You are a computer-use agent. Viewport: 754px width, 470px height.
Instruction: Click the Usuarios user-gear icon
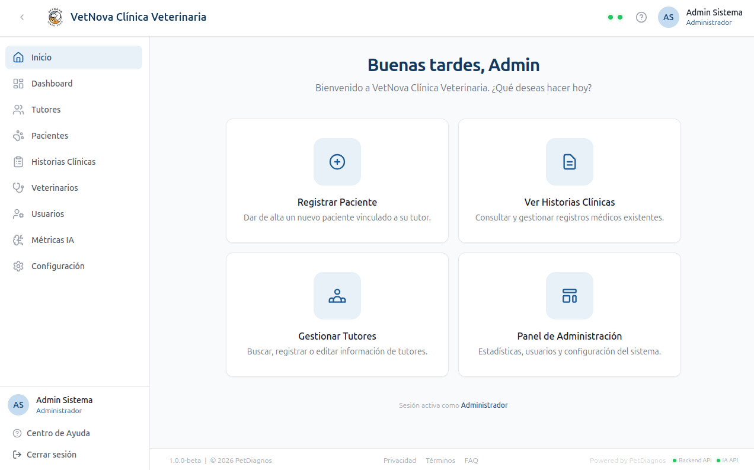(18, 214)
